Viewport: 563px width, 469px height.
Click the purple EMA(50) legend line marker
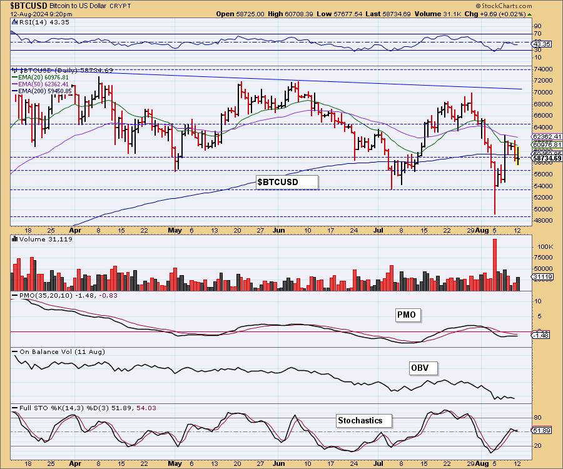point(15,84)
